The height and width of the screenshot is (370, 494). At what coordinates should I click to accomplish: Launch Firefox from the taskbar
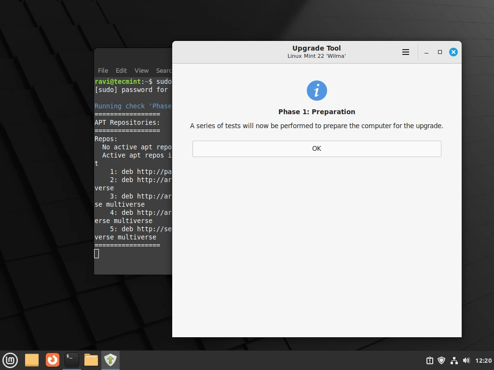click(x=52, y=360)
